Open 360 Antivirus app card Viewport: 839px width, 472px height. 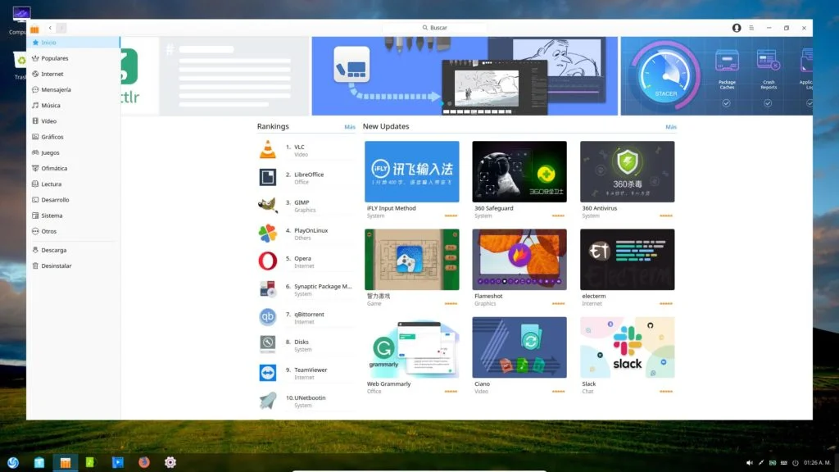tap(627, 180)
